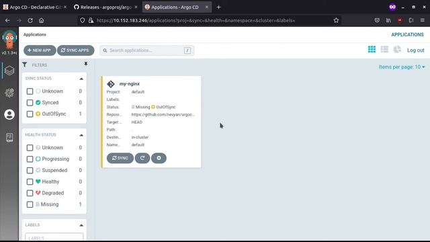Reload the browser page
This screenshot has width=430, height=242.
pos(30,20)
